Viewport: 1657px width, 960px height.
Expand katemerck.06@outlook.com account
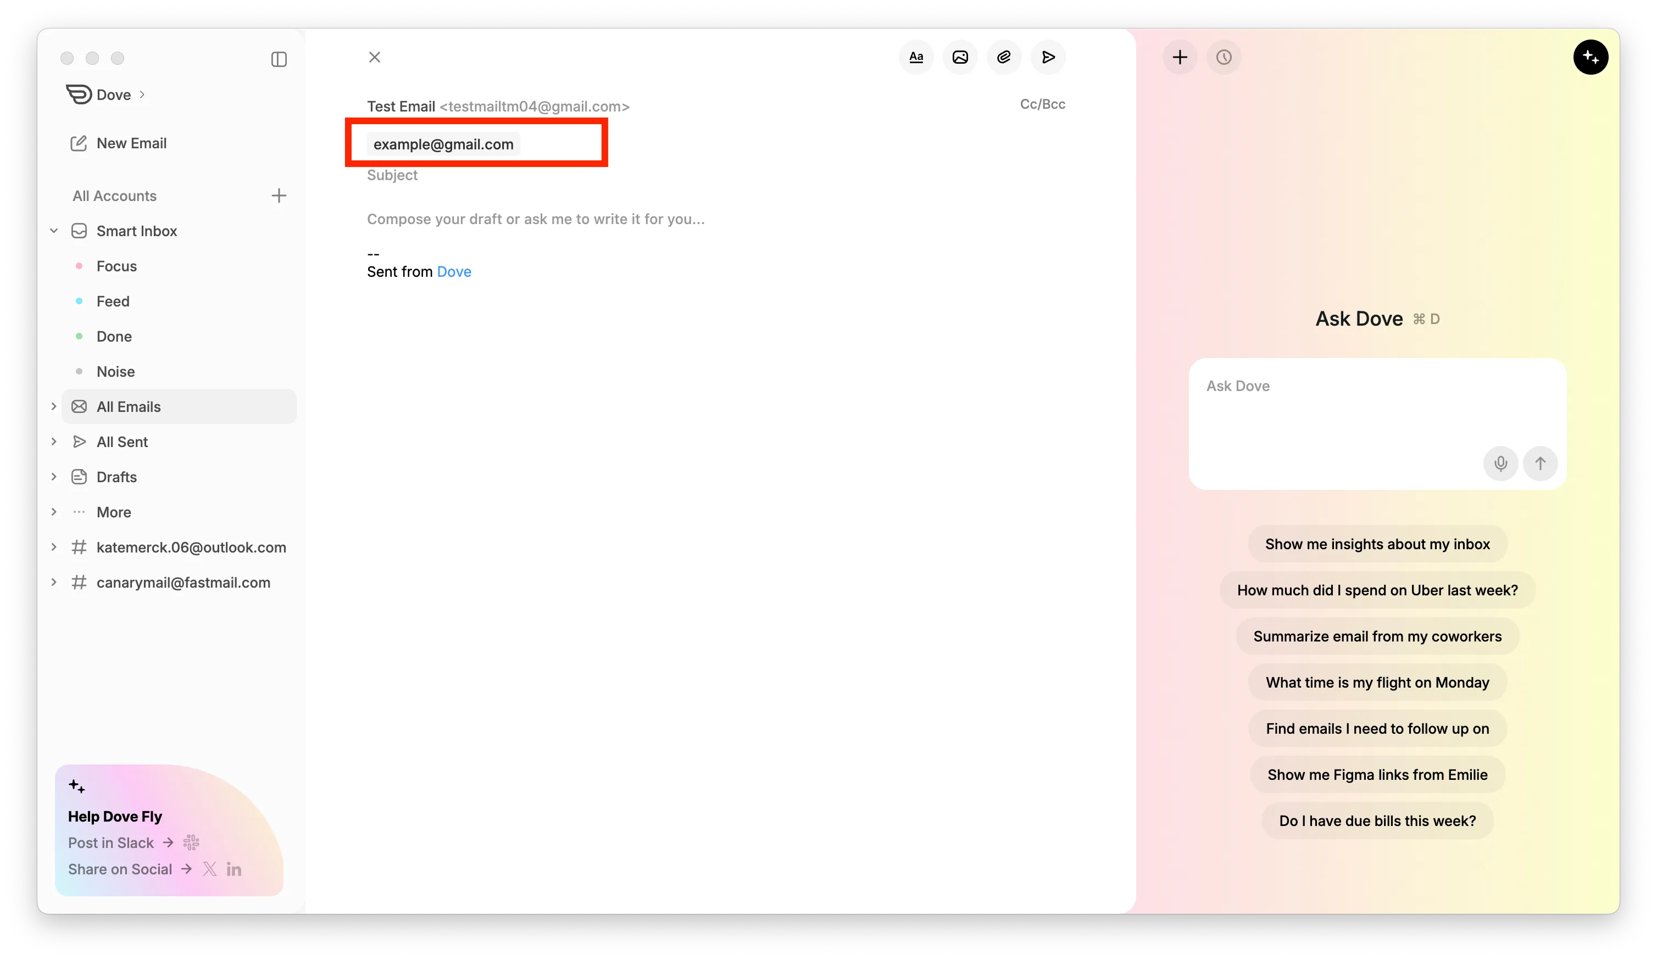coord(54,546)
